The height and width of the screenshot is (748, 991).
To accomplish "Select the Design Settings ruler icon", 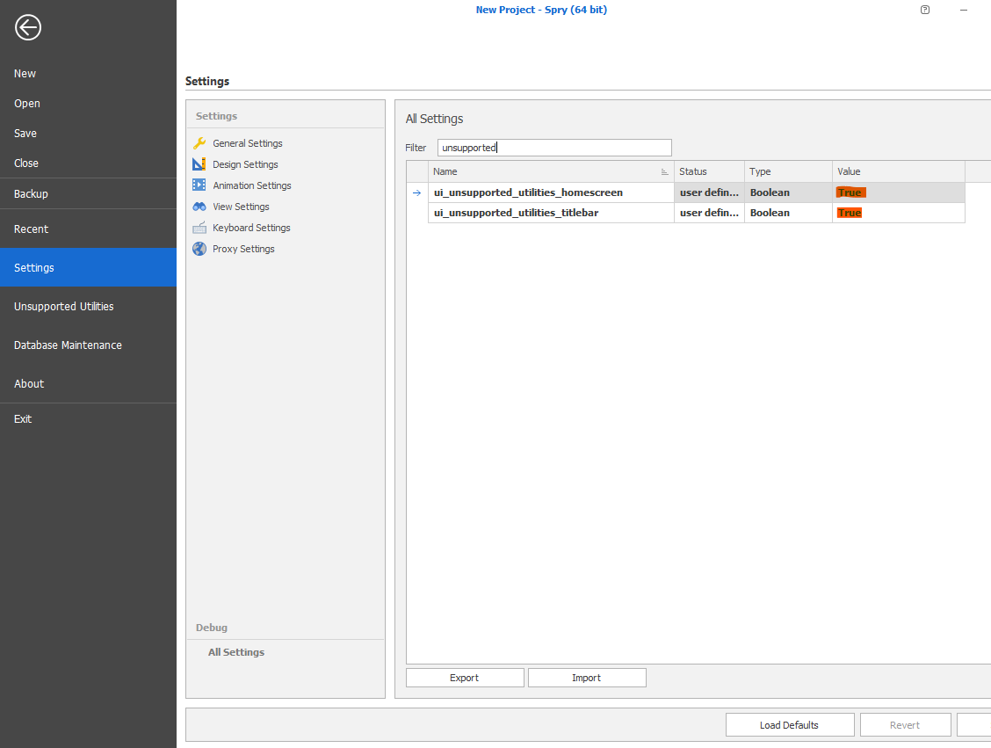I will tap(199, 164).
